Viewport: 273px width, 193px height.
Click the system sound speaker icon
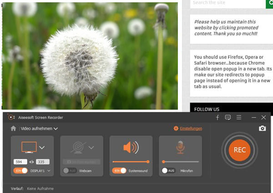131,147
